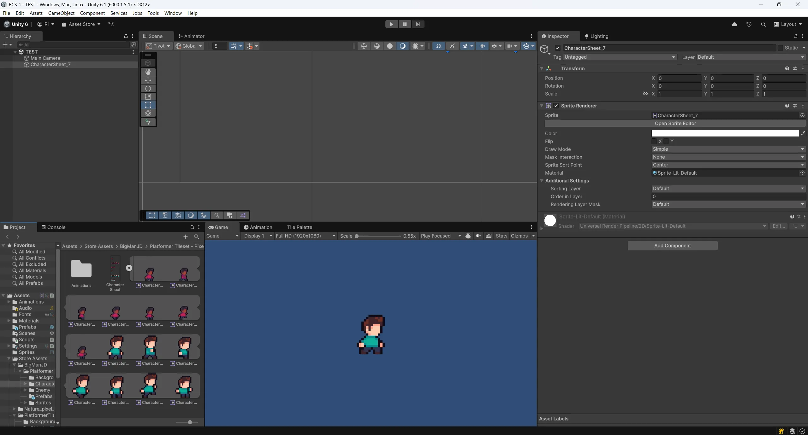Image resolution: width=808 pixels, height=435 pixels.
Task: Toggle scene visibility eye icon
Action: click(x=482, y=46)
